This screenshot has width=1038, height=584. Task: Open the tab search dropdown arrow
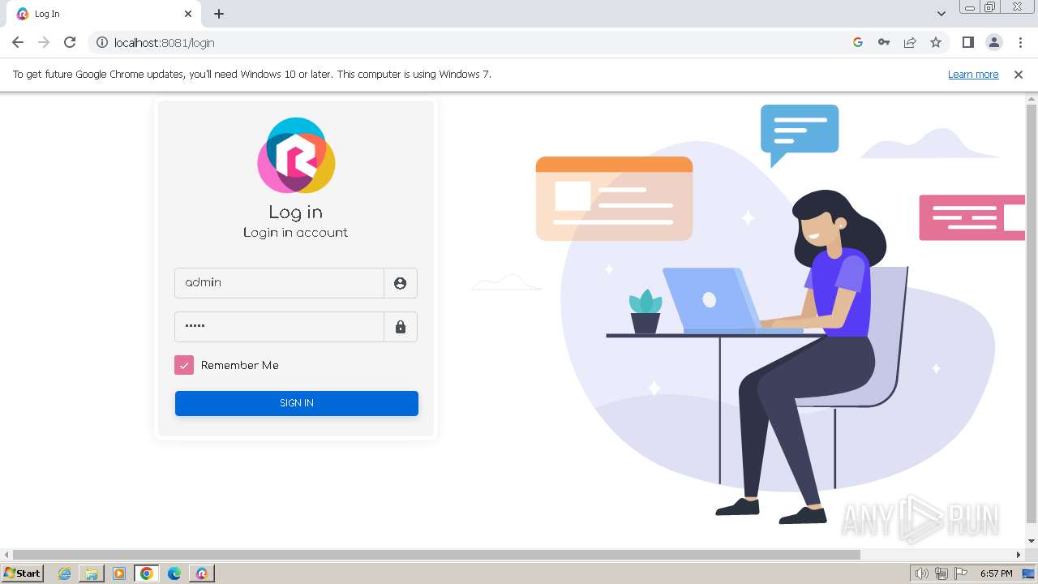pyautogui.click(x=941, y=14)
